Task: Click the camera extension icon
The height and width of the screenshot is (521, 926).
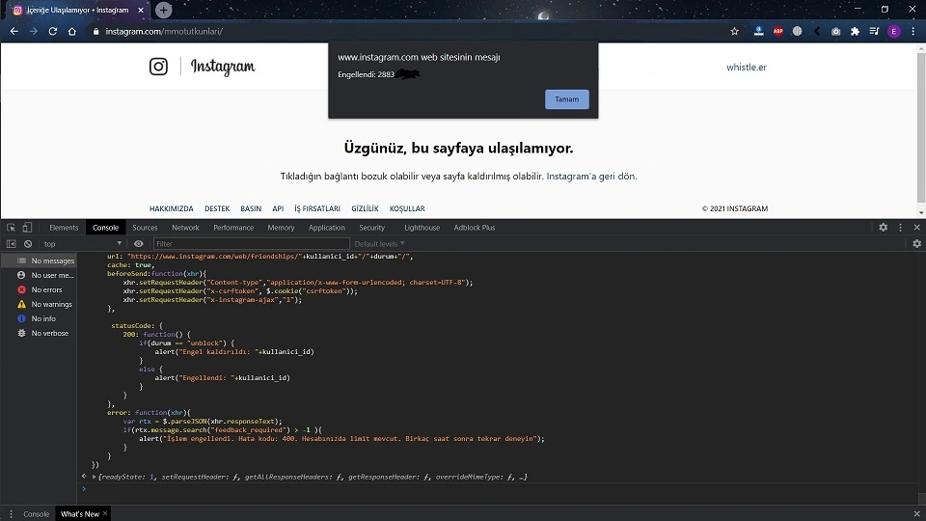Action: [x=835, y=31]
